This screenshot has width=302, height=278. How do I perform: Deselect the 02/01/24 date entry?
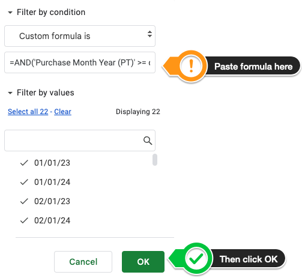(x=45, y=220)
